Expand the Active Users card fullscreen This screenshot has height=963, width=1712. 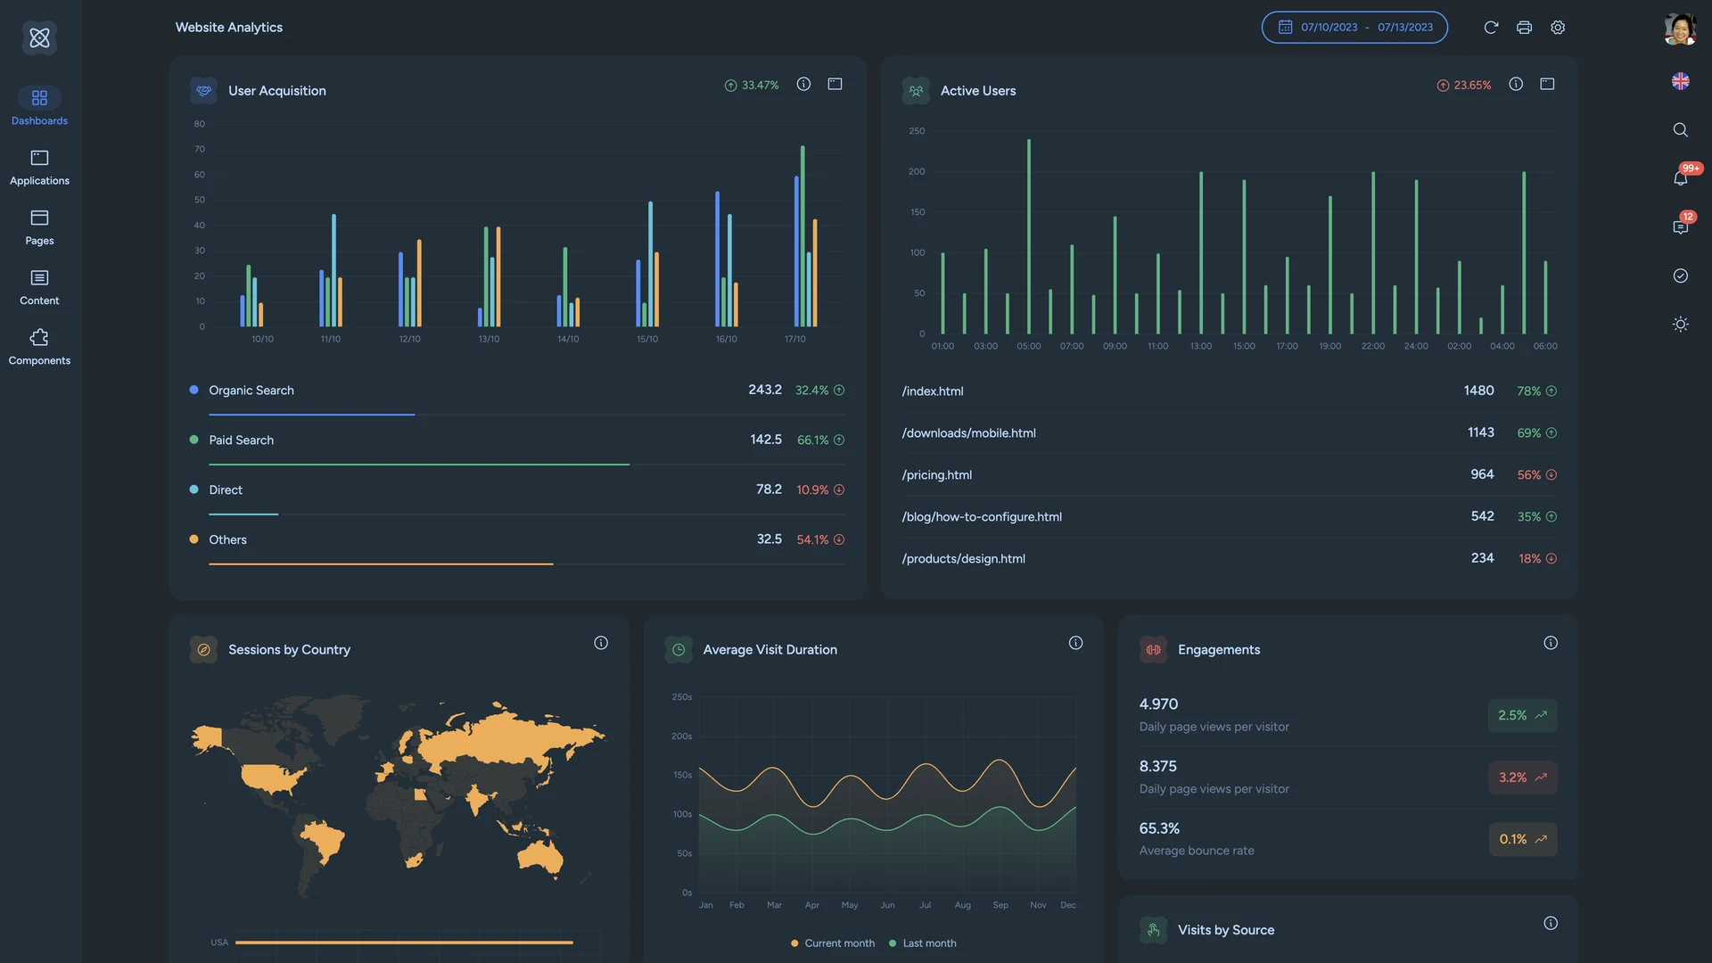[1547, 84]
